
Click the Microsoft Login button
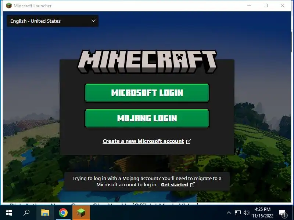(x=147, y=93)
